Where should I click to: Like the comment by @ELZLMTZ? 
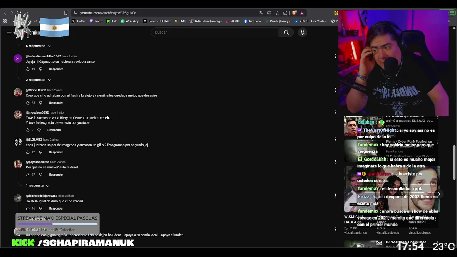[x=28, y=152]
